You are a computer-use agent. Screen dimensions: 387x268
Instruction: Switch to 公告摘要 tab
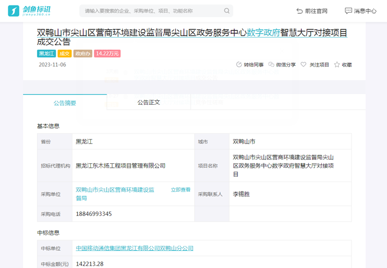(65, 103)
